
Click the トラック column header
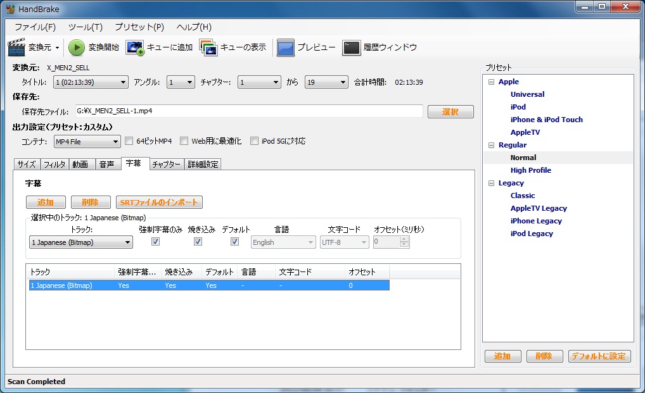click(71, 272)
